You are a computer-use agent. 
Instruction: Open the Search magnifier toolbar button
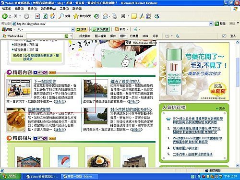(64, 16)
